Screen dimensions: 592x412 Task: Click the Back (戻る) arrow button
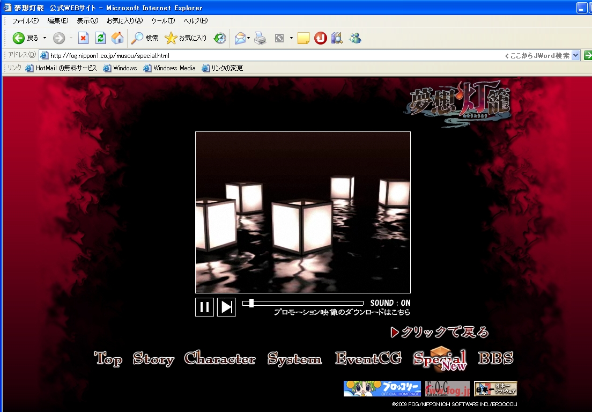(x=20, y=38)
